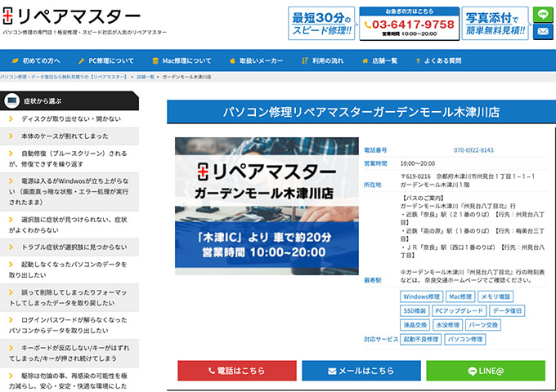
Task: Click the orange chevron beside 電源は入るが
Action: click(11, 181)
